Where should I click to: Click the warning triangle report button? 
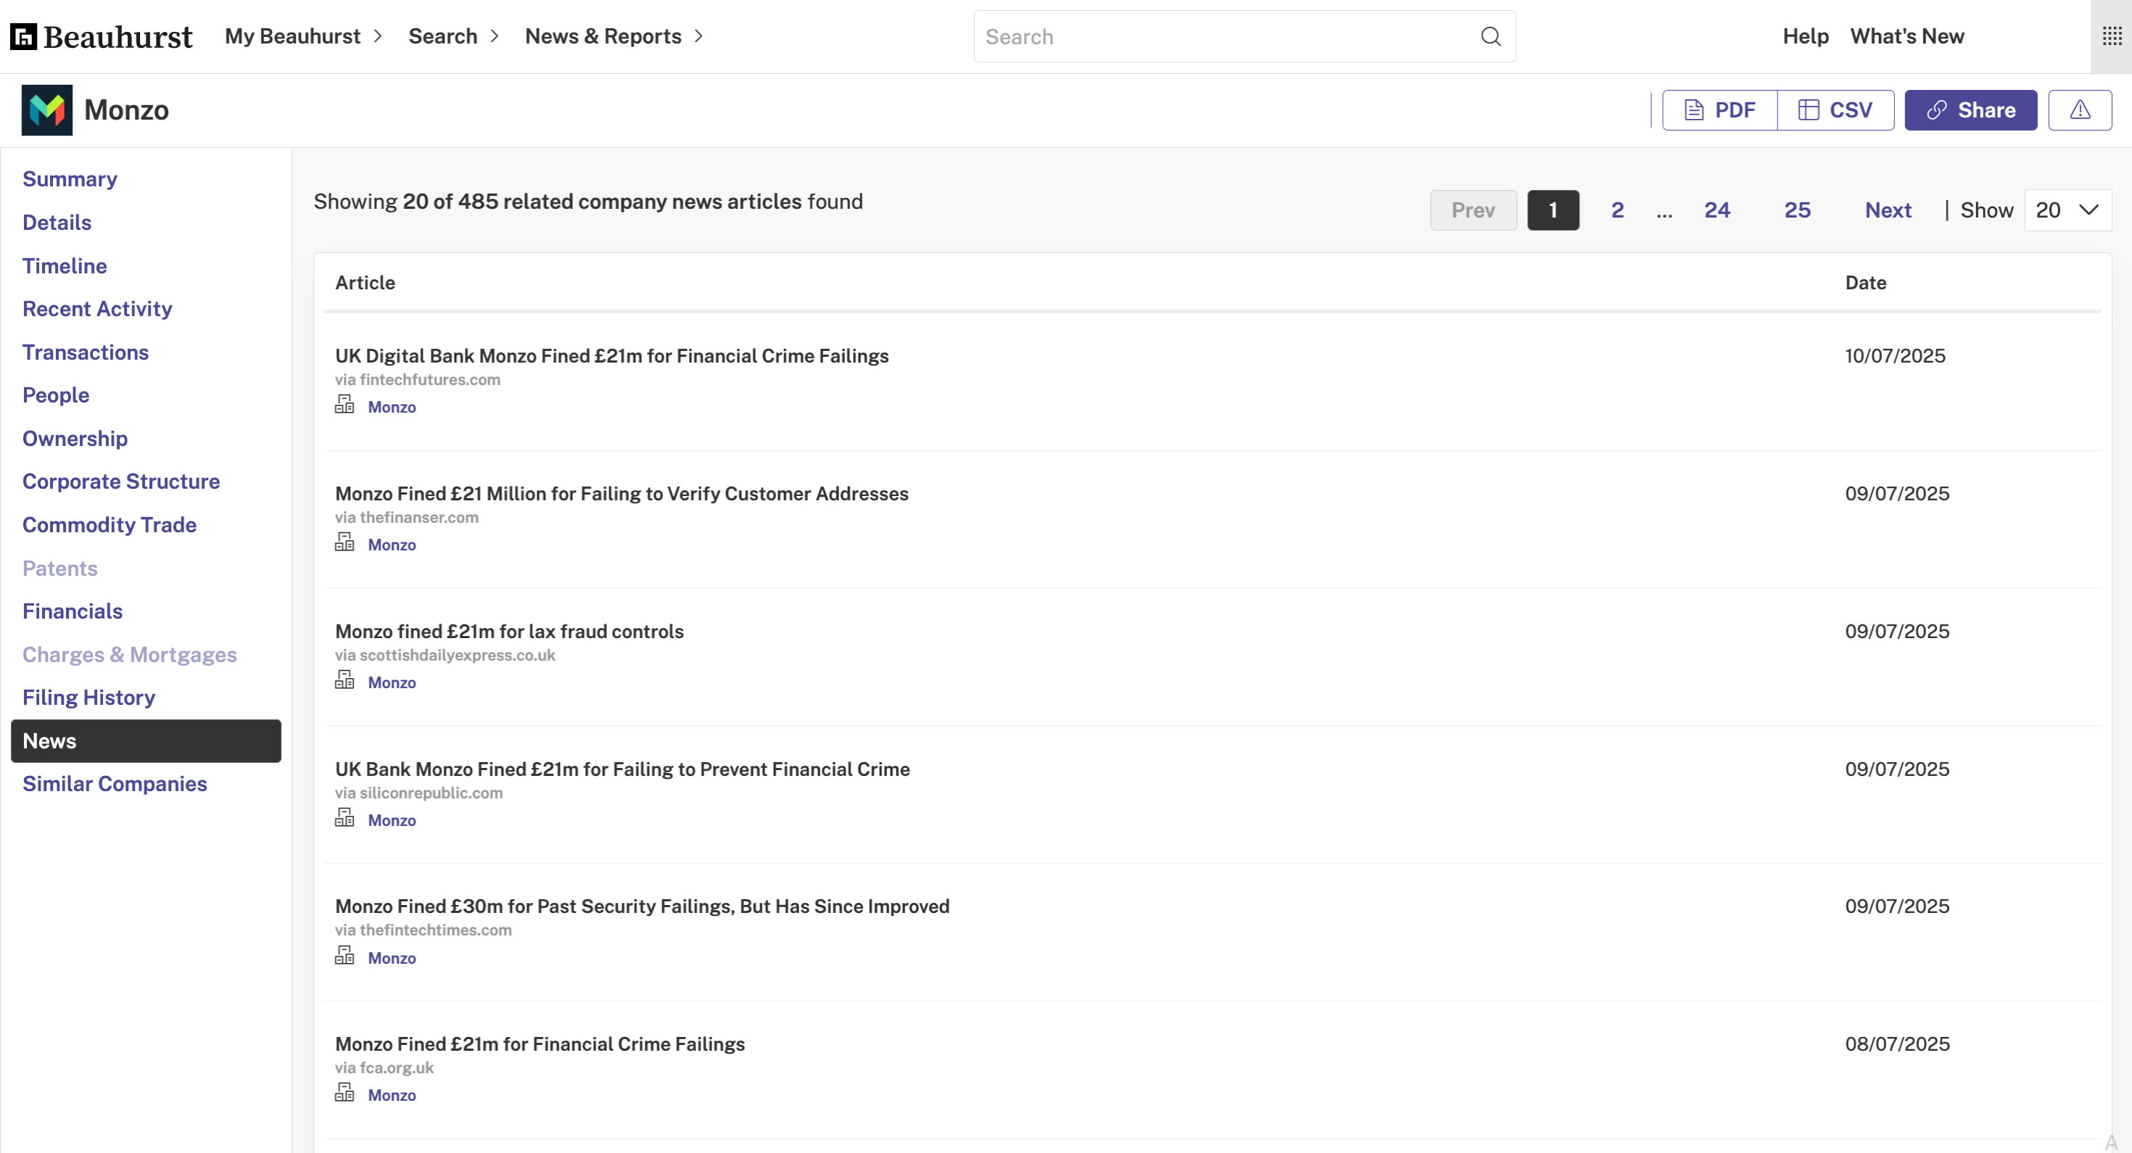pyautogui.click(x=2079, y=110)
